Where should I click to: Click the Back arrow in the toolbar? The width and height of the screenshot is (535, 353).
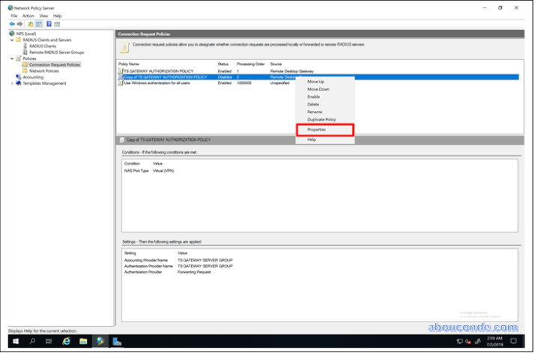[12, 24]
